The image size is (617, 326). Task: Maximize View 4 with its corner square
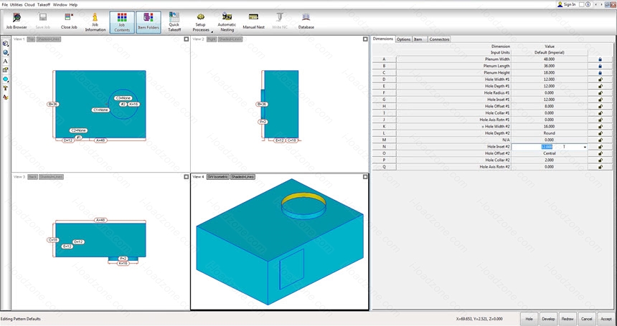[365, 177]
